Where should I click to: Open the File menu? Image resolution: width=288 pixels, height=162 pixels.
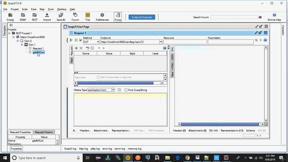click(5, 9)
